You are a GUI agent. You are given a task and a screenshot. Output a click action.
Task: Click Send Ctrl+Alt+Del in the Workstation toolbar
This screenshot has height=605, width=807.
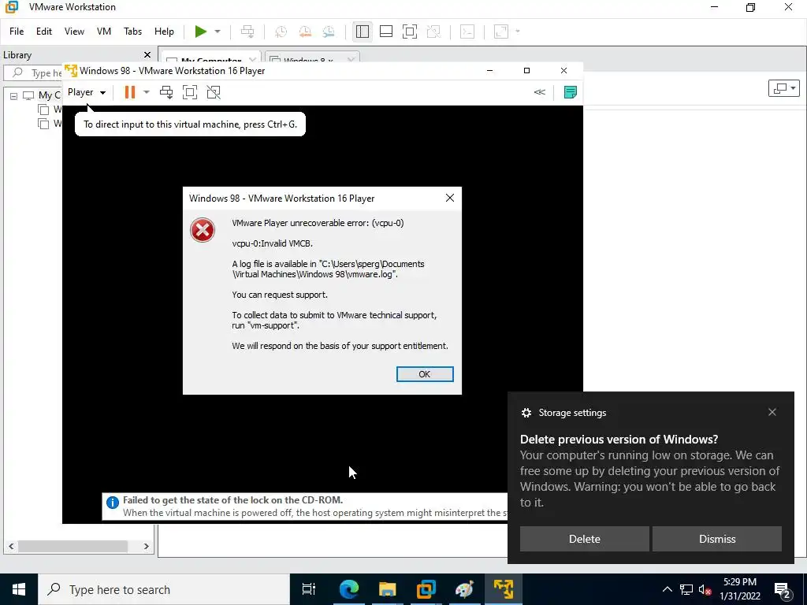click(247, 32)
